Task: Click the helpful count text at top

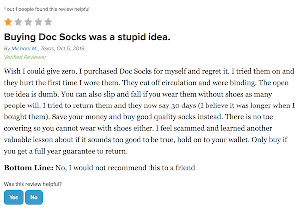Action: tap(47, 9)
